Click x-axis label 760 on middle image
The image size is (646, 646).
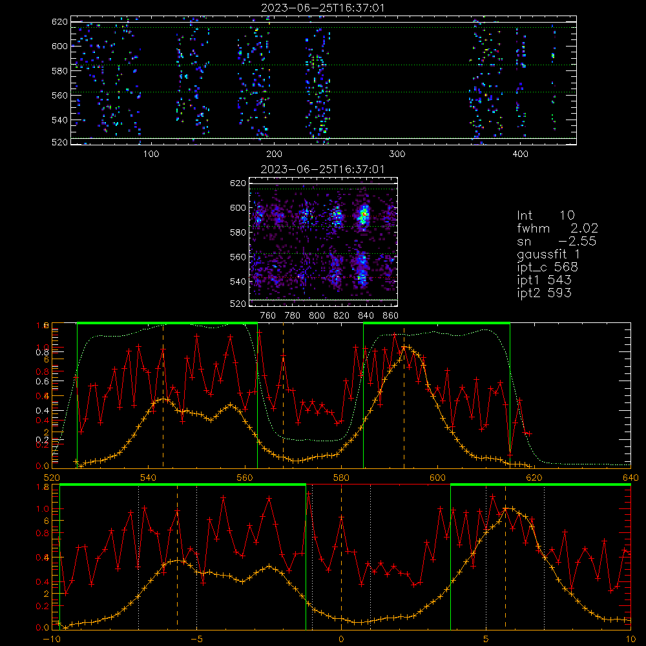[268, 316]
